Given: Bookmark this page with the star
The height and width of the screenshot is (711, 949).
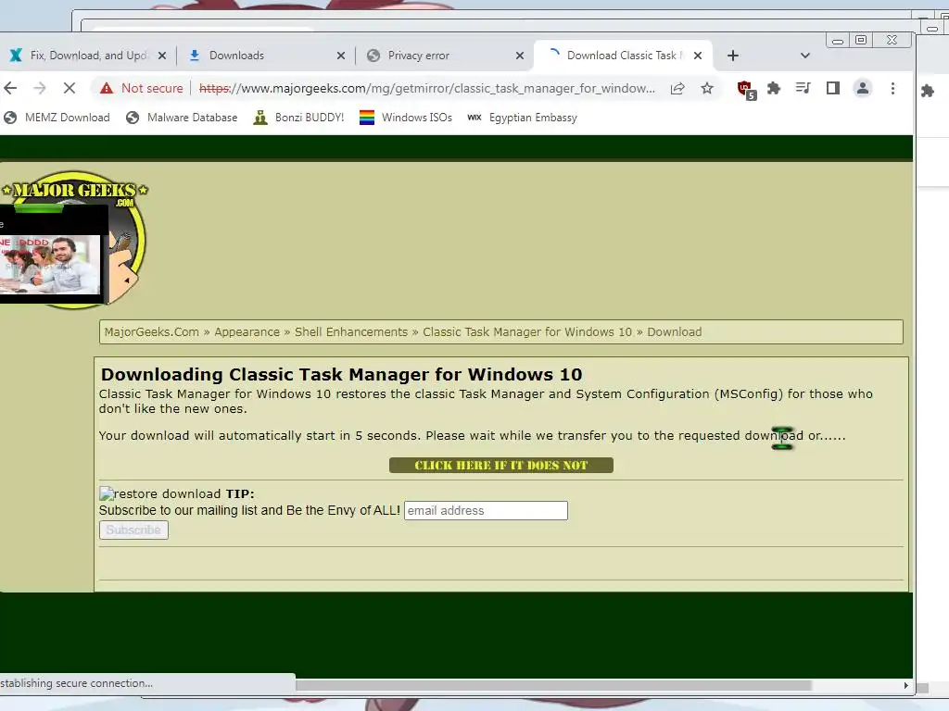Looking at the screenshot, I should (707, 88).
